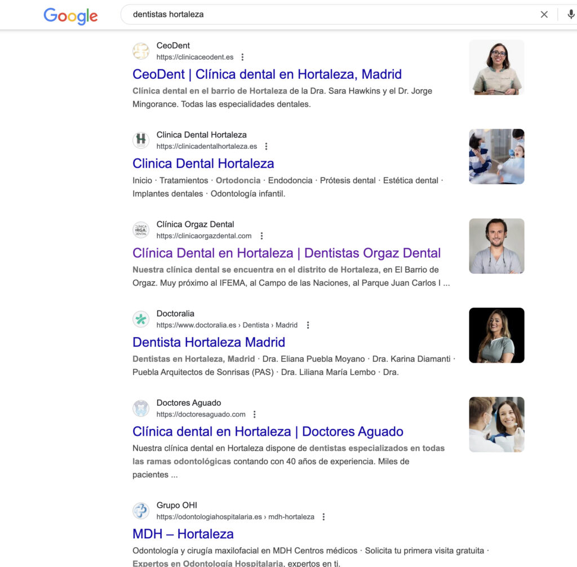Click the Doctores Aguado result thumbnail
This screenshot has height=567, width=577.
[x=496, y=424]
